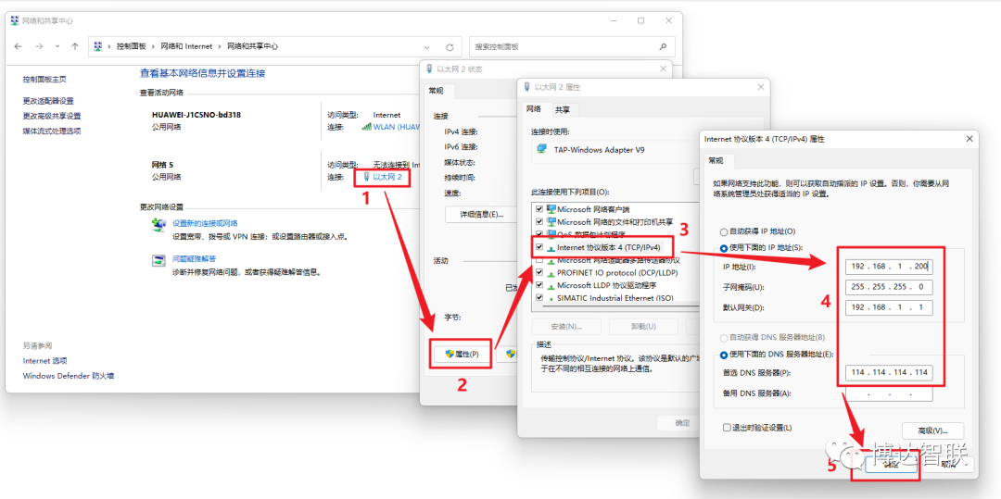Toggle SIMATIC Industrial Ethernet (ISO) checkbox
The width and height of the screenshot is (1001, 499).
coord(540,297)
